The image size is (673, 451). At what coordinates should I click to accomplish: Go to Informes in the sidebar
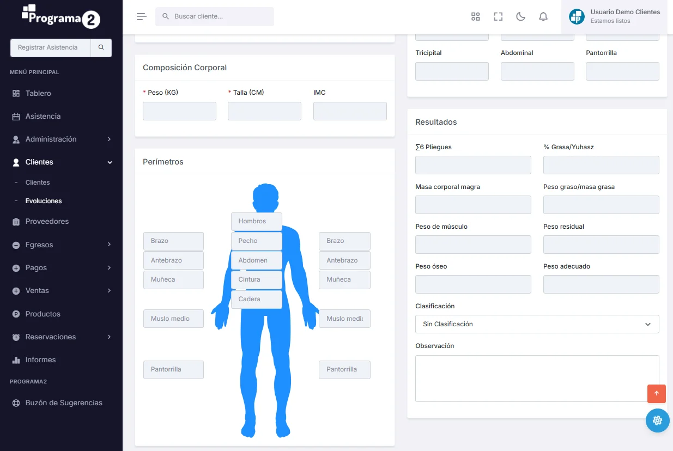[x=40, y=359]
